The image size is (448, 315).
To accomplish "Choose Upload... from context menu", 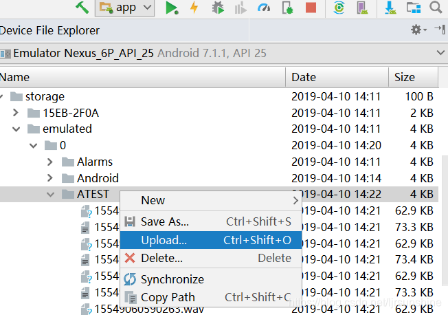I will pyautogui.click(x=211, y=240).
